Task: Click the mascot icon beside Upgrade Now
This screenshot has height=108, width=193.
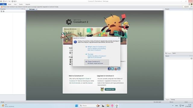Action: [x=102, y=89]
